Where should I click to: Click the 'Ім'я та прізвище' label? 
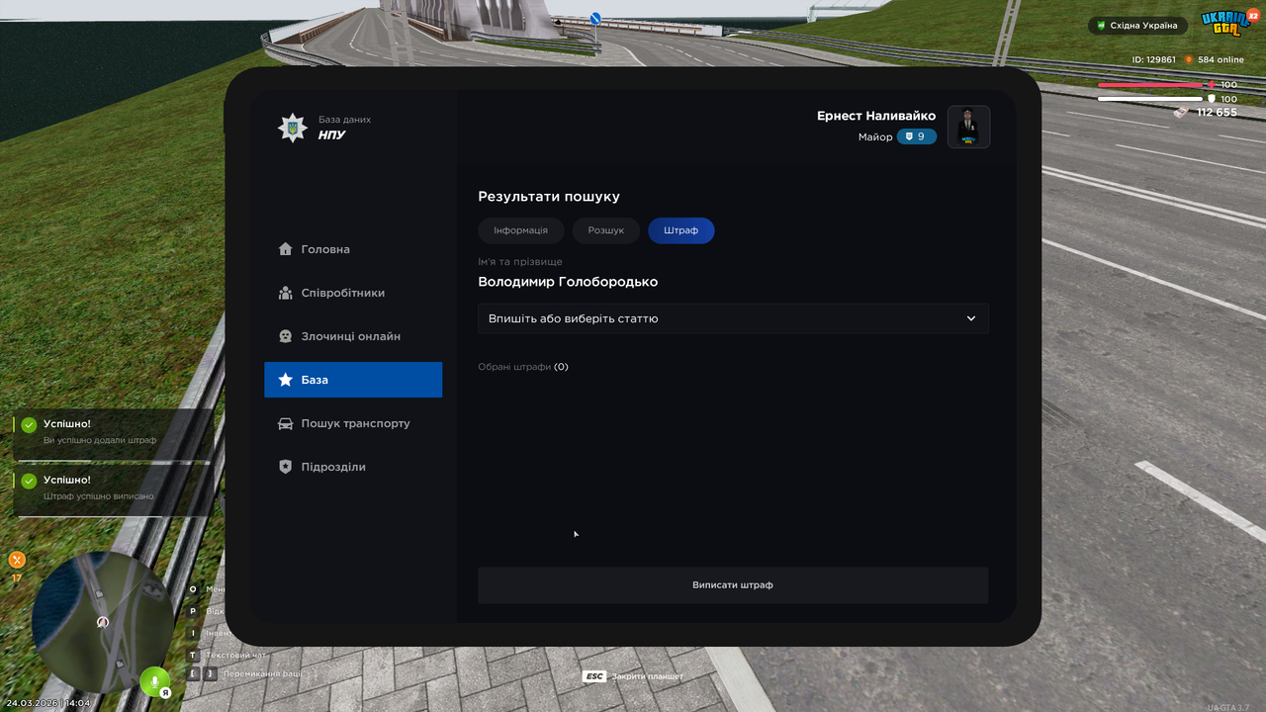(x=520, y=262)
